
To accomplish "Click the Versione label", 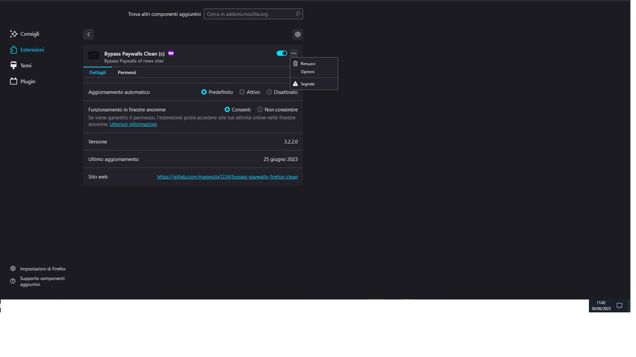I will pyautogui.click(x=97, y=142).
